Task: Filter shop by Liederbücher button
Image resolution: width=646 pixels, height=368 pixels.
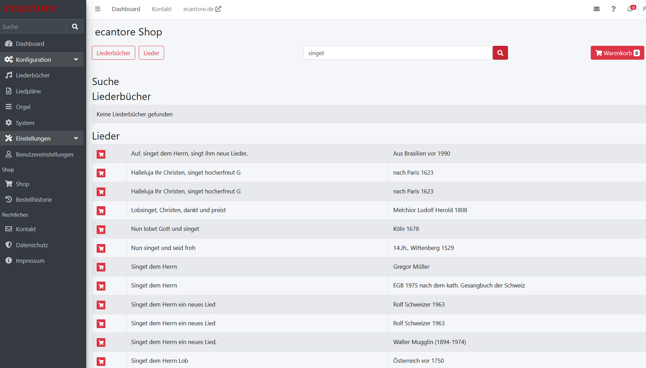Action: [x=113, y=53]
